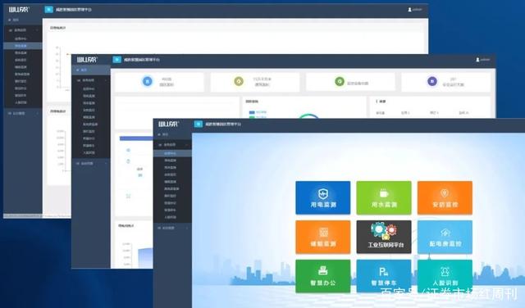Image resolution: width=525 pixels, height=308 pixels.
Task: Select the last submenu item 人脸识别 in front sidebar
Action: [x=170, y=217]
